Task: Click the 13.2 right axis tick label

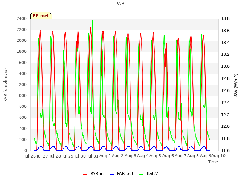Action: (x=225, y=54)
